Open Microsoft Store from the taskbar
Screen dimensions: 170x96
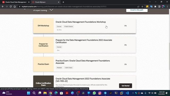point(61,93)
